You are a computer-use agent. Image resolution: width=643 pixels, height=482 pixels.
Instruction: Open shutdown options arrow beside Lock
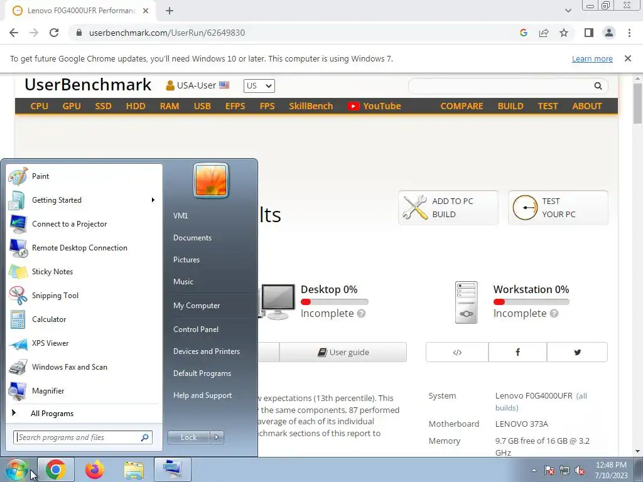coord(217,437)
